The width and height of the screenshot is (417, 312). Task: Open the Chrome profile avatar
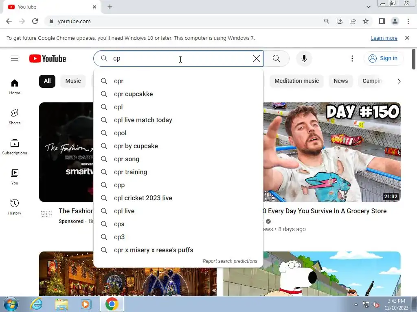[395, 21]
